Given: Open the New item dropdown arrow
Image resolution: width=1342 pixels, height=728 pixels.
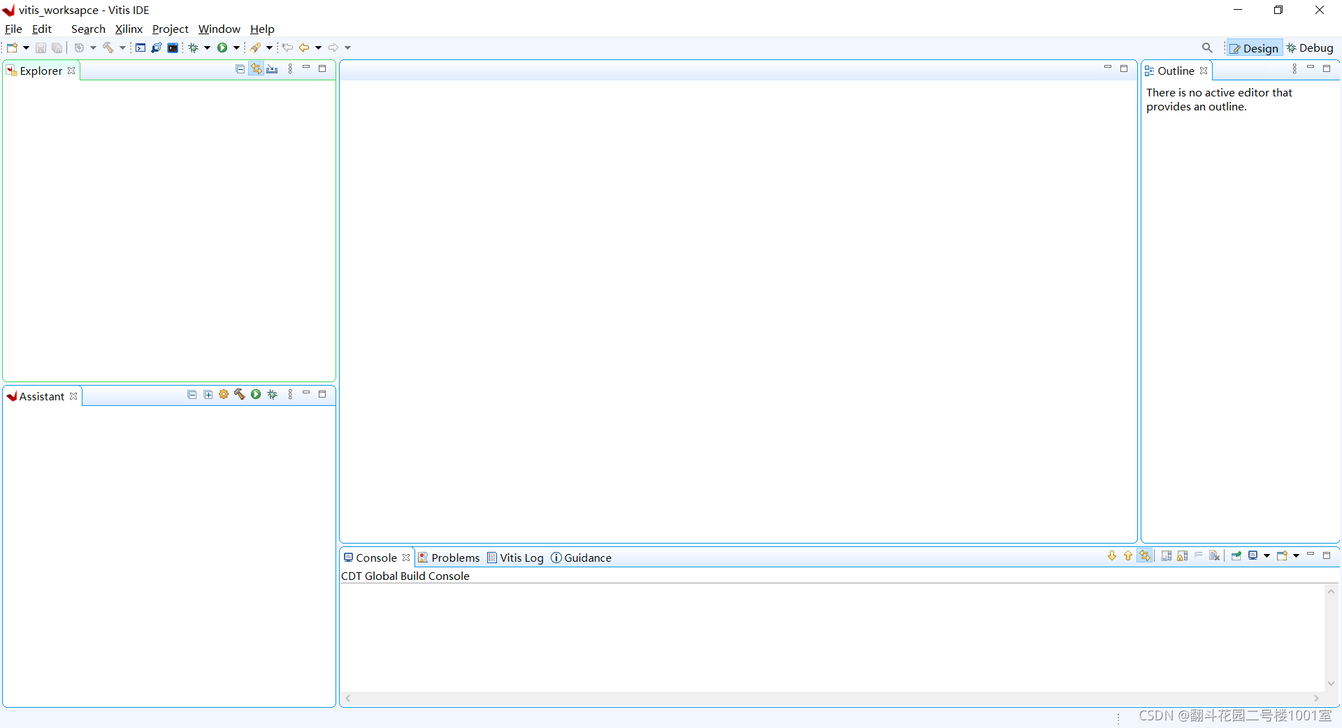Looking at the screenshot, I should pyautogui.click(x=26, y=48).
